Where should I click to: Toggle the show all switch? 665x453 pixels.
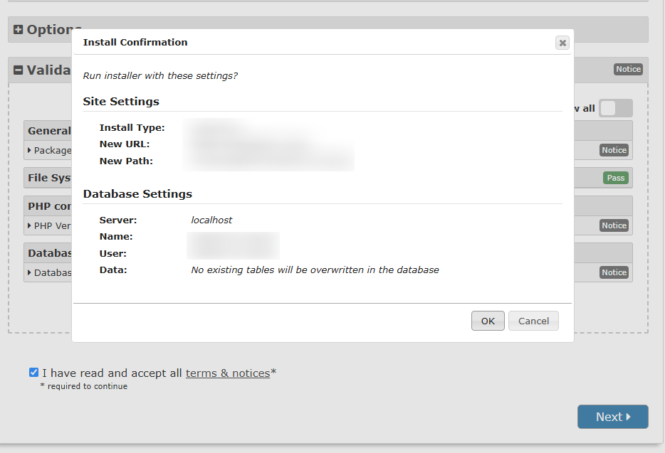tap(616, 108)
